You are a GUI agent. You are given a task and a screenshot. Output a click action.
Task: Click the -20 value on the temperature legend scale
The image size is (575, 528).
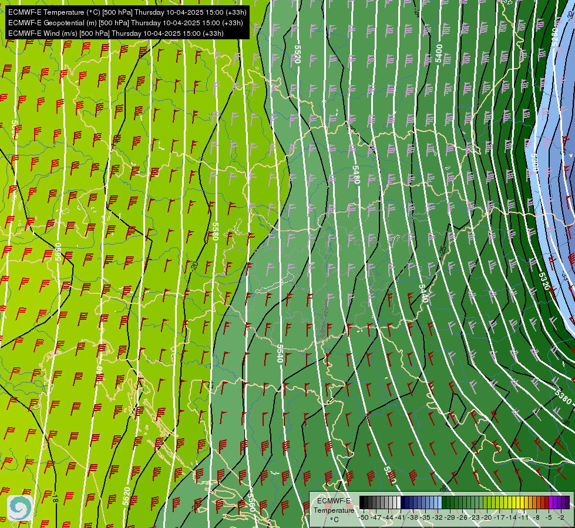click(x=487, y=517)
